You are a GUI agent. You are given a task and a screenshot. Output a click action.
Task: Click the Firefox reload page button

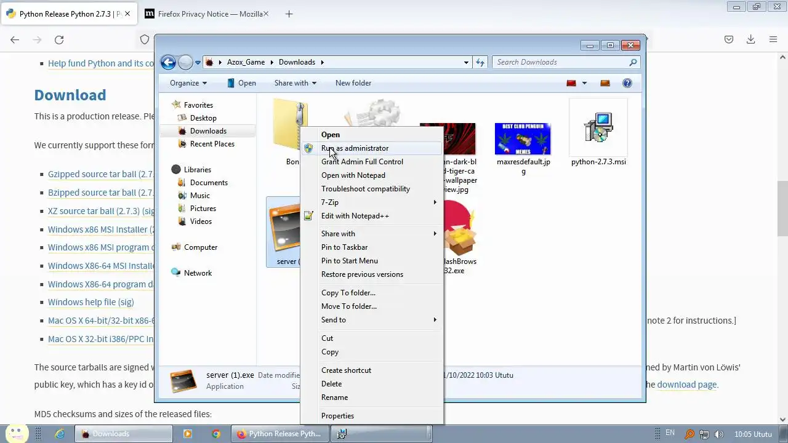coord(59,40)
